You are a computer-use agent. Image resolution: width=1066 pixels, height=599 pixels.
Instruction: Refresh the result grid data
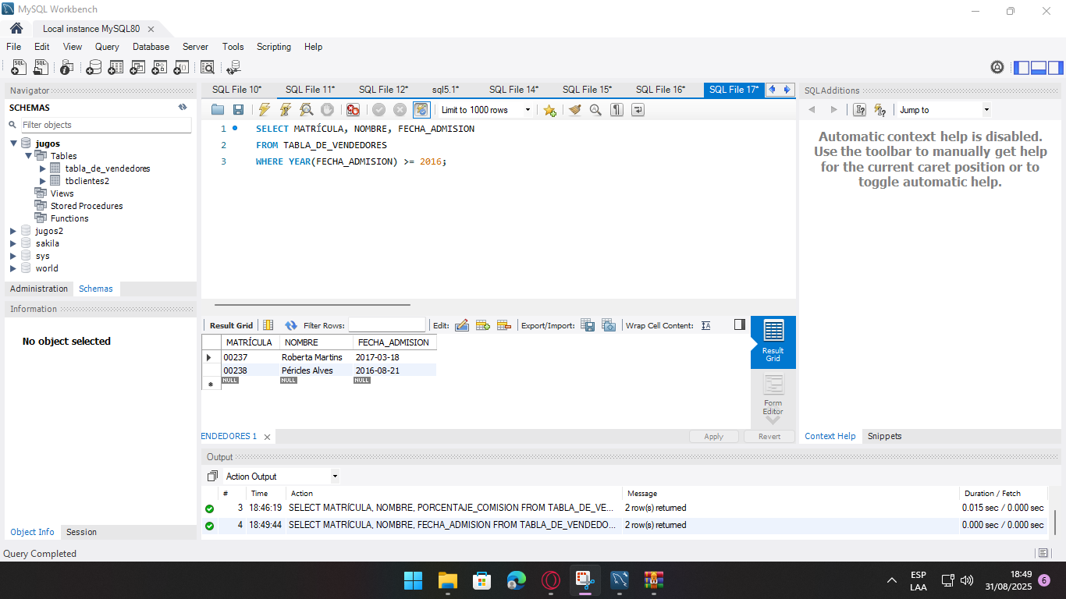point(291,325)
